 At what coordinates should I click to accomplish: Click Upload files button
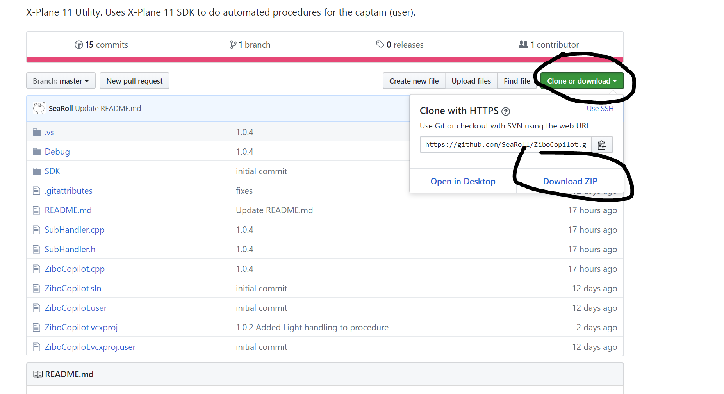tap(471, 81)
